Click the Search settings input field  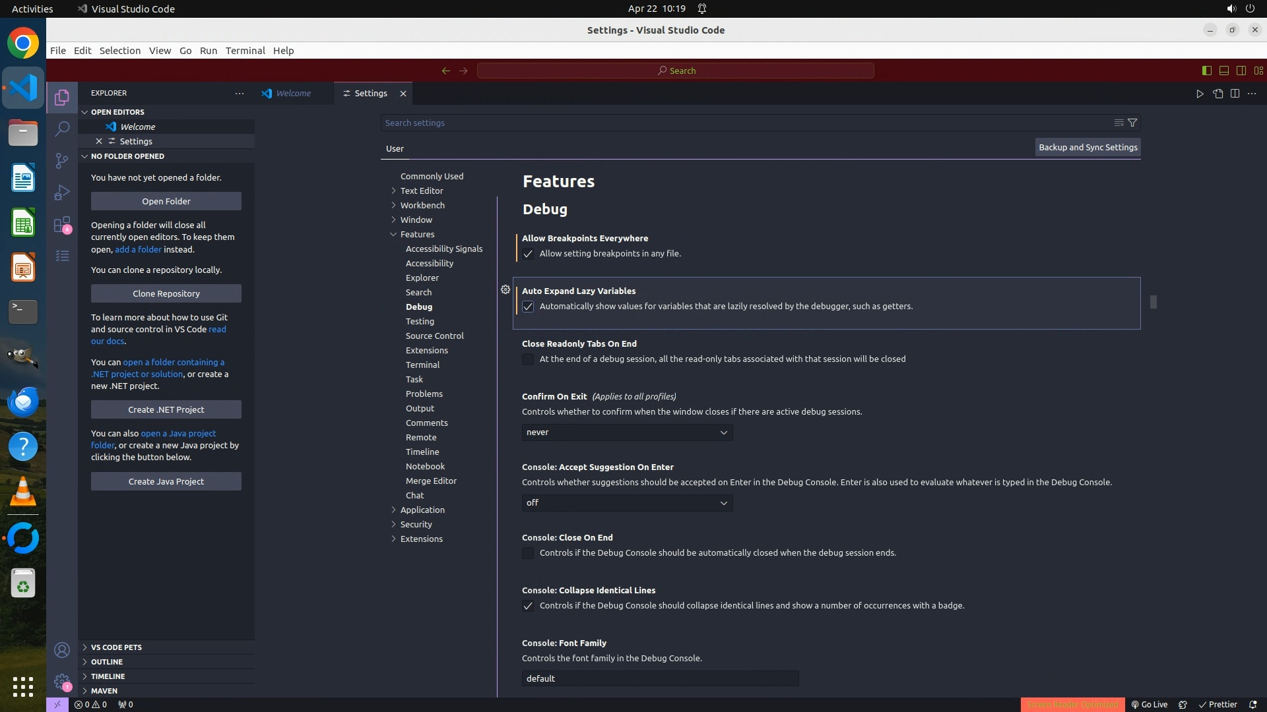click(x=746, y=123)
